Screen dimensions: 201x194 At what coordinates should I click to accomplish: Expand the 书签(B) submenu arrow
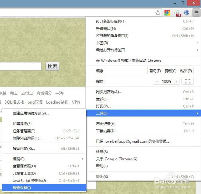[197, 43]
